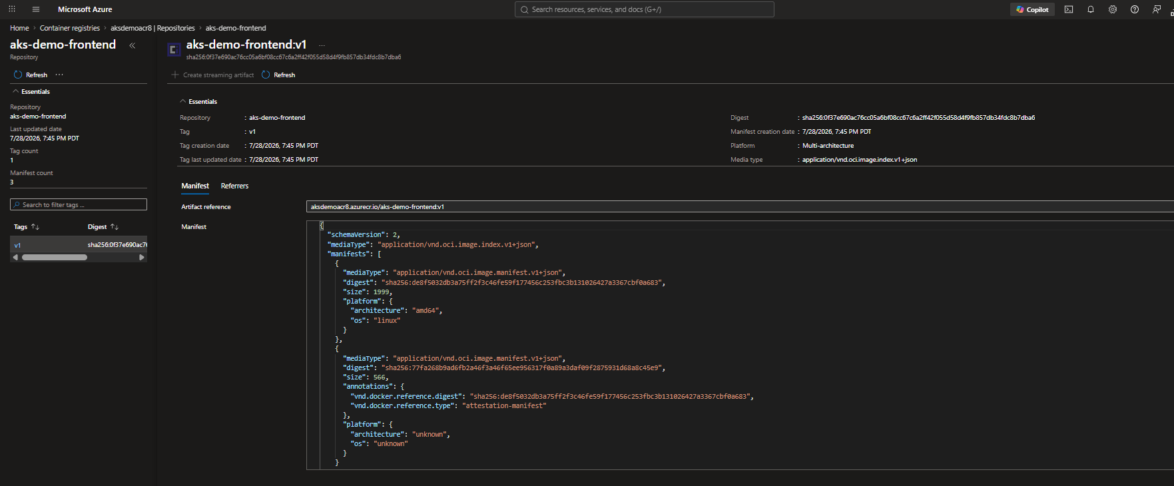The width and height of the screenshot is (1174, 486).
Task: Click the Tag count value 1
Action: pos(12,160)
